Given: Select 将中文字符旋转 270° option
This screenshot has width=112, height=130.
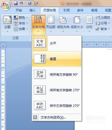Looking at the screenshot, I should (57, 106).
